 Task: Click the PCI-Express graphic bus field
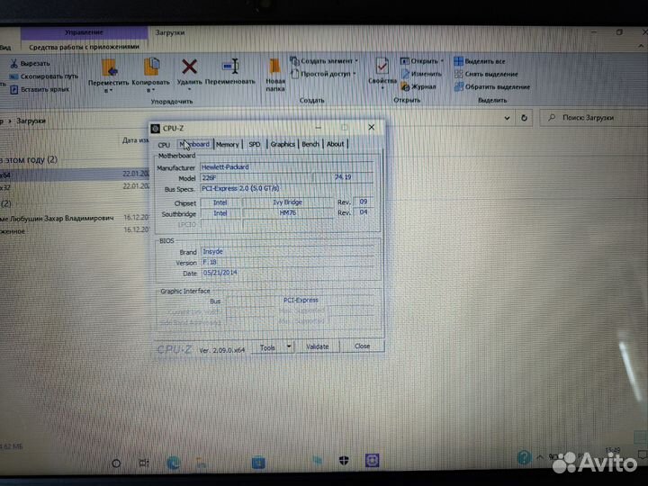click(301, 300)
